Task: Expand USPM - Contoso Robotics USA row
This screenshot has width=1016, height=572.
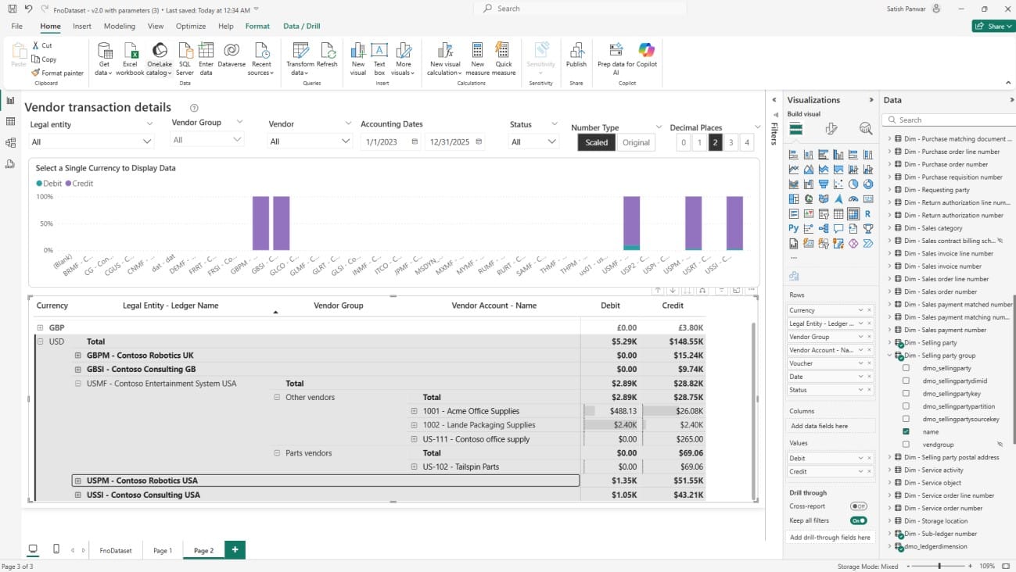Action: tap(77, 481)
